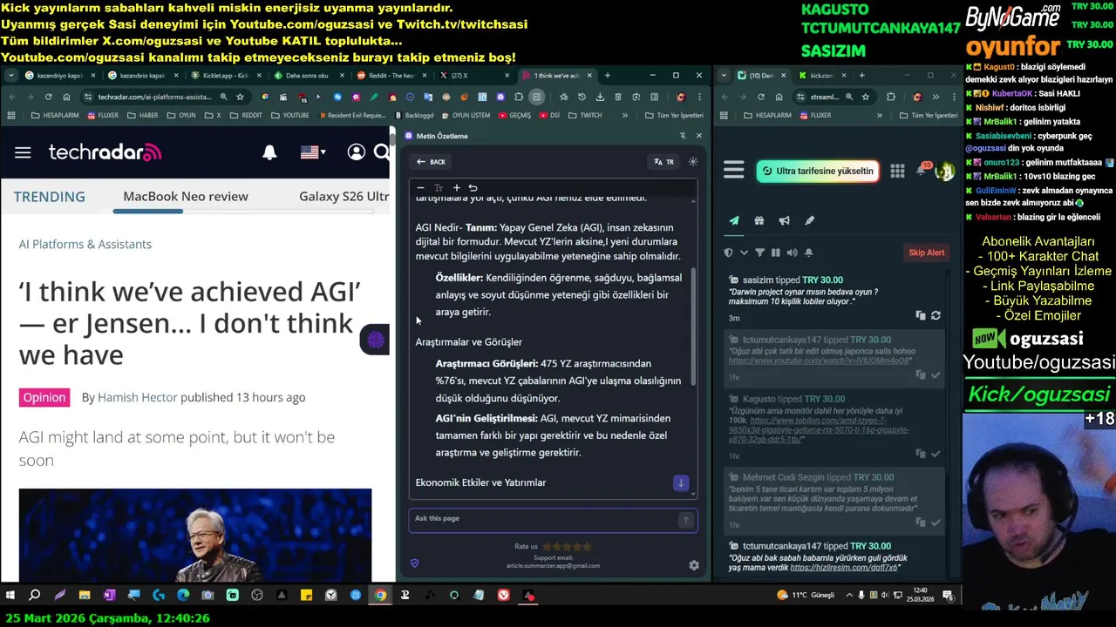
Task: Open author Hamish Hector's profile link
Action: [x=137, y=397]
